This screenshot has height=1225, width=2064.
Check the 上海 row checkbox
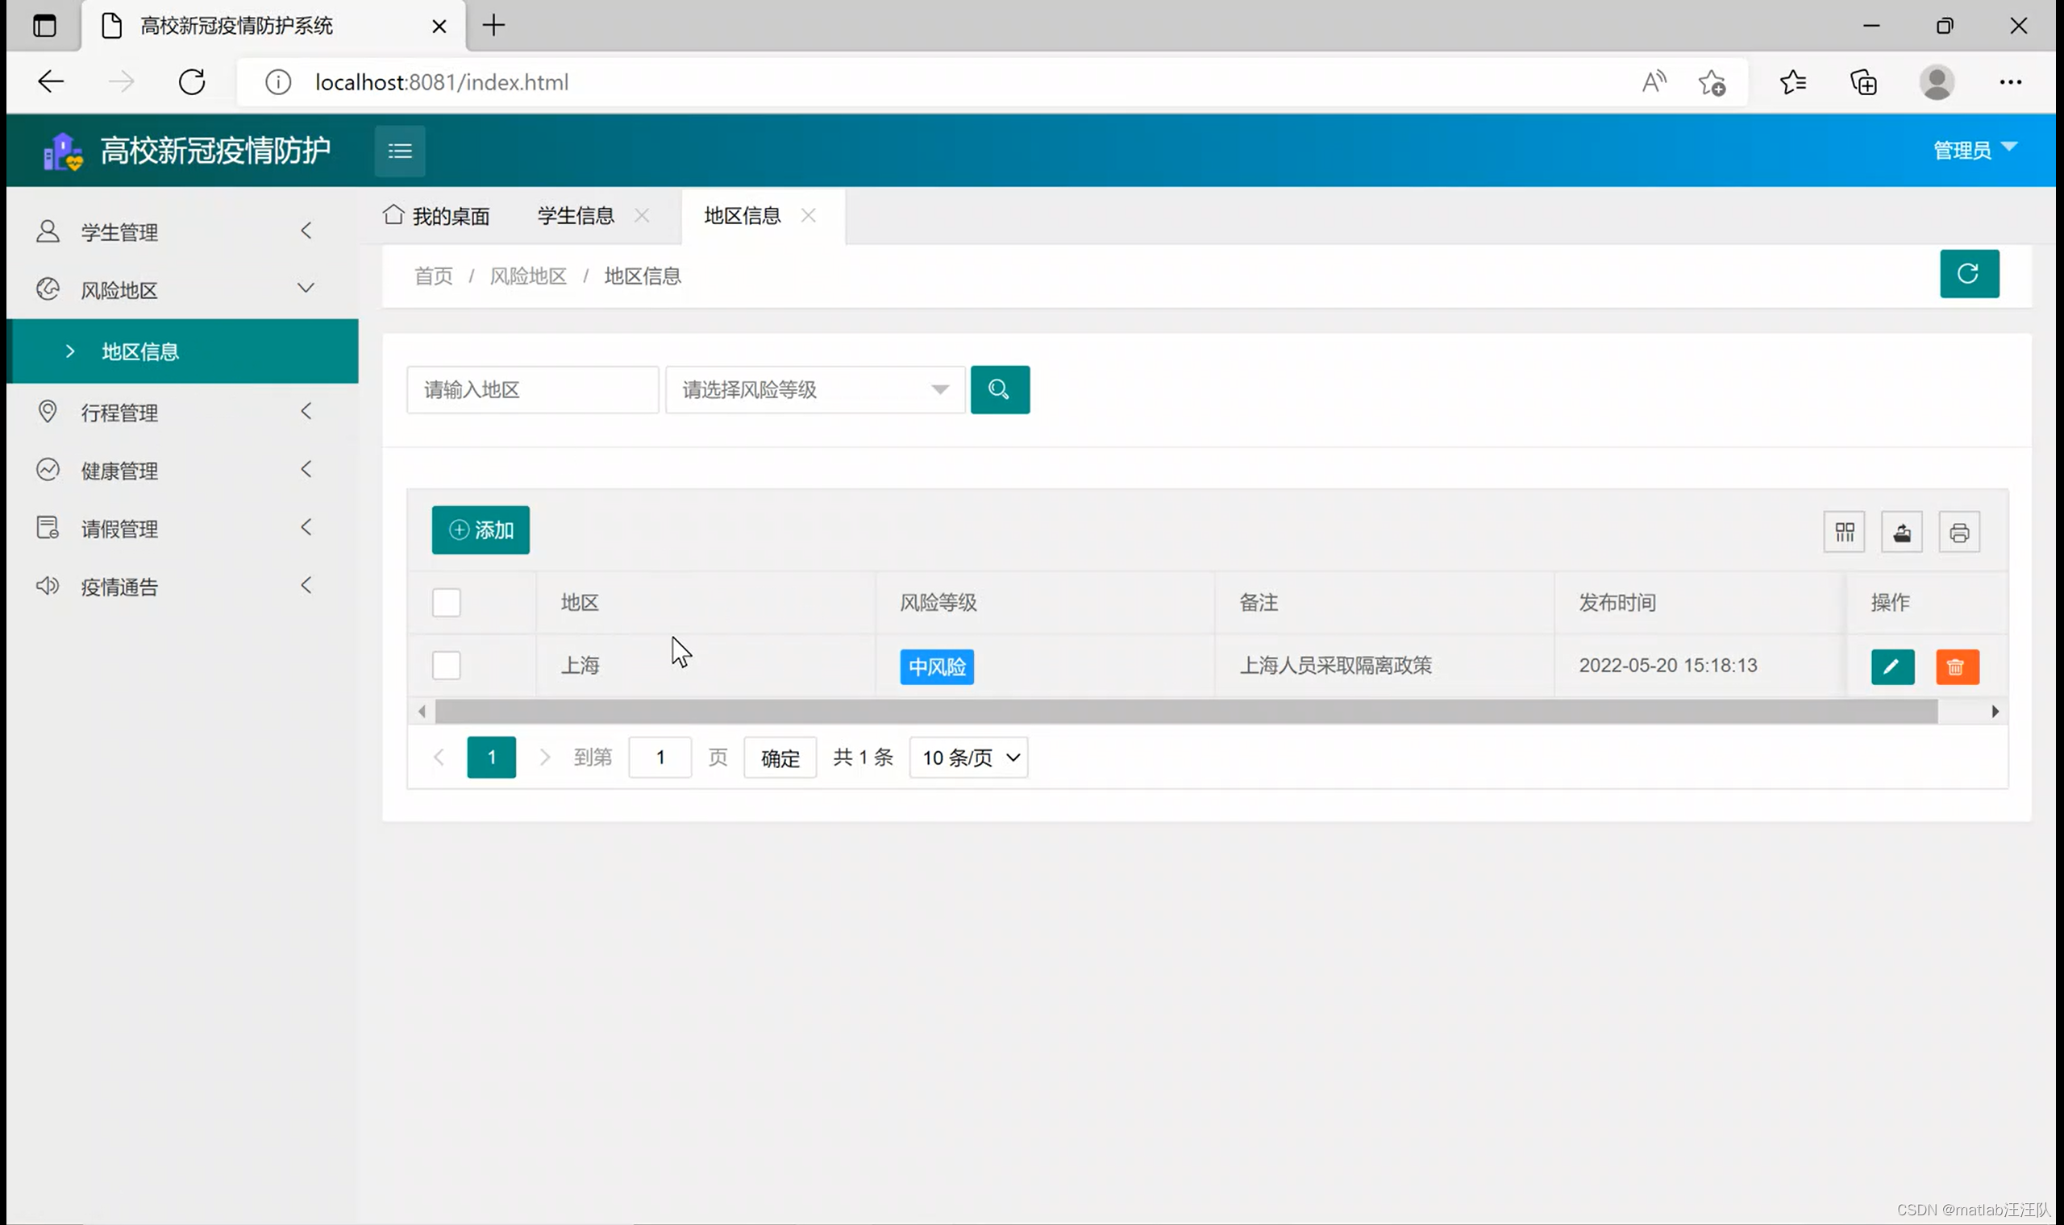click(447, 666)
